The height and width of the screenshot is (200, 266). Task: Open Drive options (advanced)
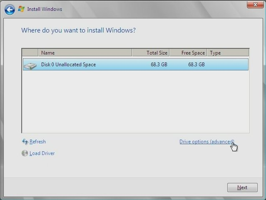(207, 142)
